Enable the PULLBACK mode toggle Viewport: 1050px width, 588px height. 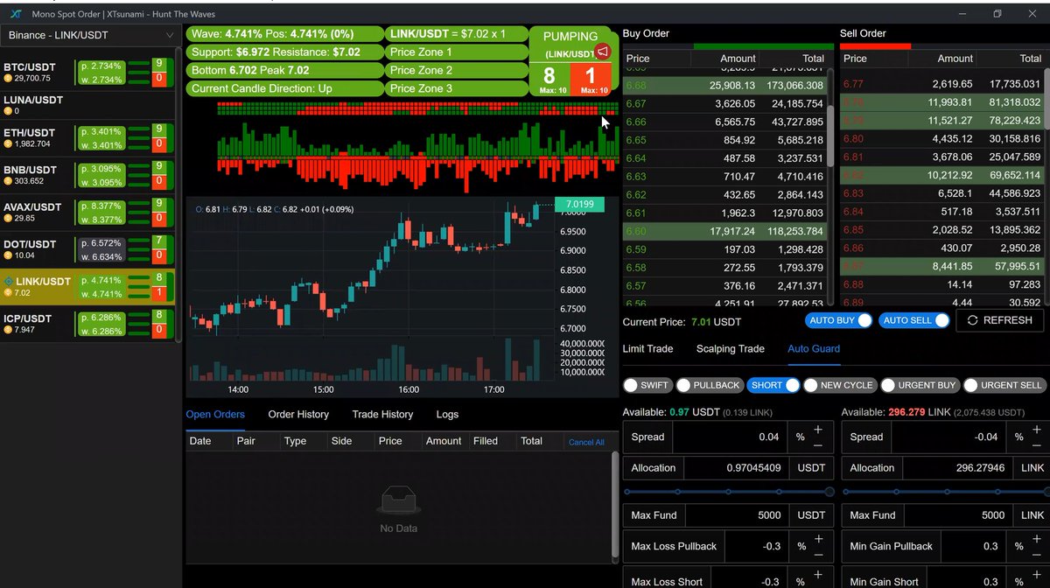point(710,385)
